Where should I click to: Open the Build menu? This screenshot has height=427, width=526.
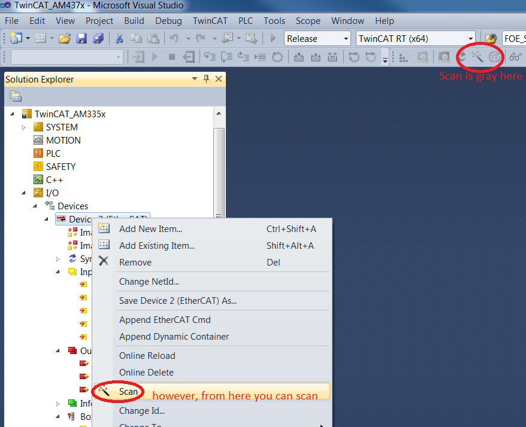(x=134, y=21)
